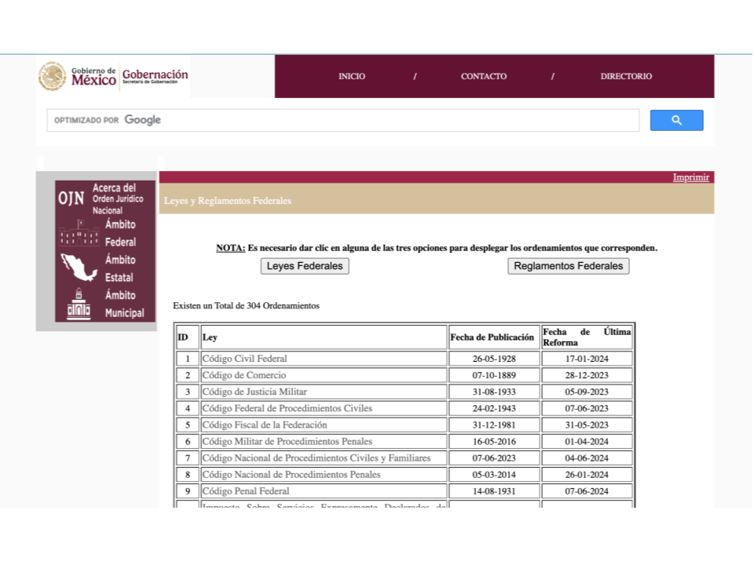This screenshot has width=754, height=565.
Task: Click publication date 26-05-1928
Action: (x=494, y=359)
